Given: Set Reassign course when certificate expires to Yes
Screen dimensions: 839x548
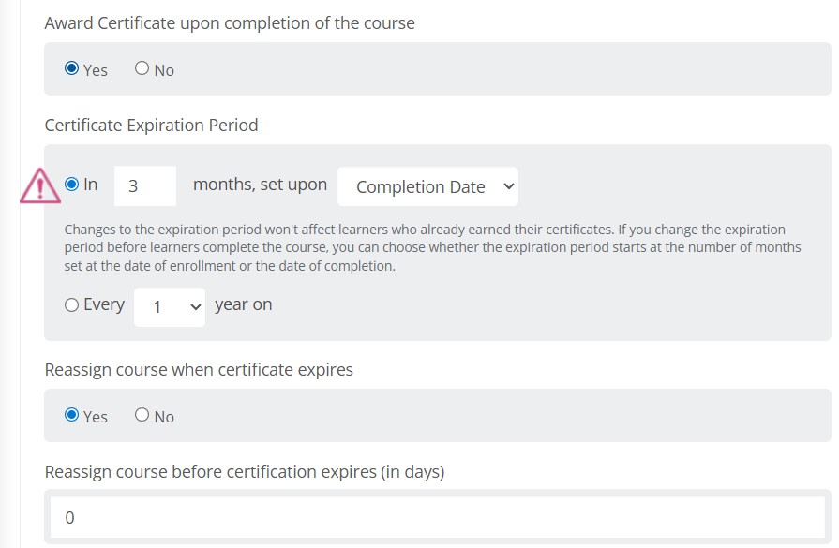Looking at the screenshot, I should click(x=71, y=415).
